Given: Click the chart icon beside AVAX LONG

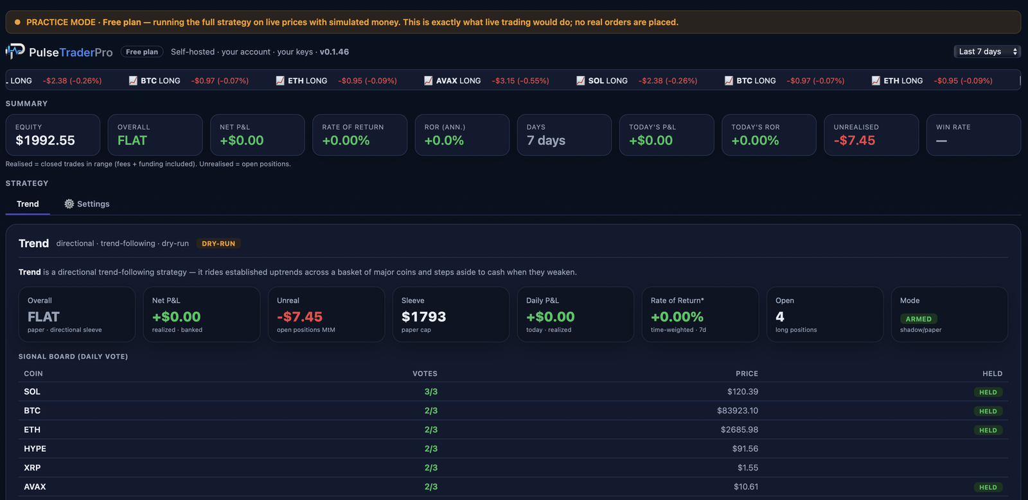Looking at the screenshot, I should 429,80.
